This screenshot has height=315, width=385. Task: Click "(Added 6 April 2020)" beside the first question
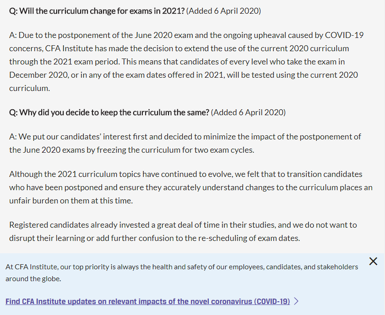223,11
